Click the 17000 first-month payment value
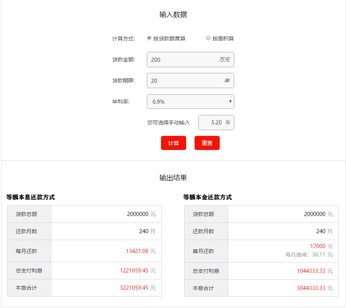Viewport: 346px width, 308px height. click(317, 246)
